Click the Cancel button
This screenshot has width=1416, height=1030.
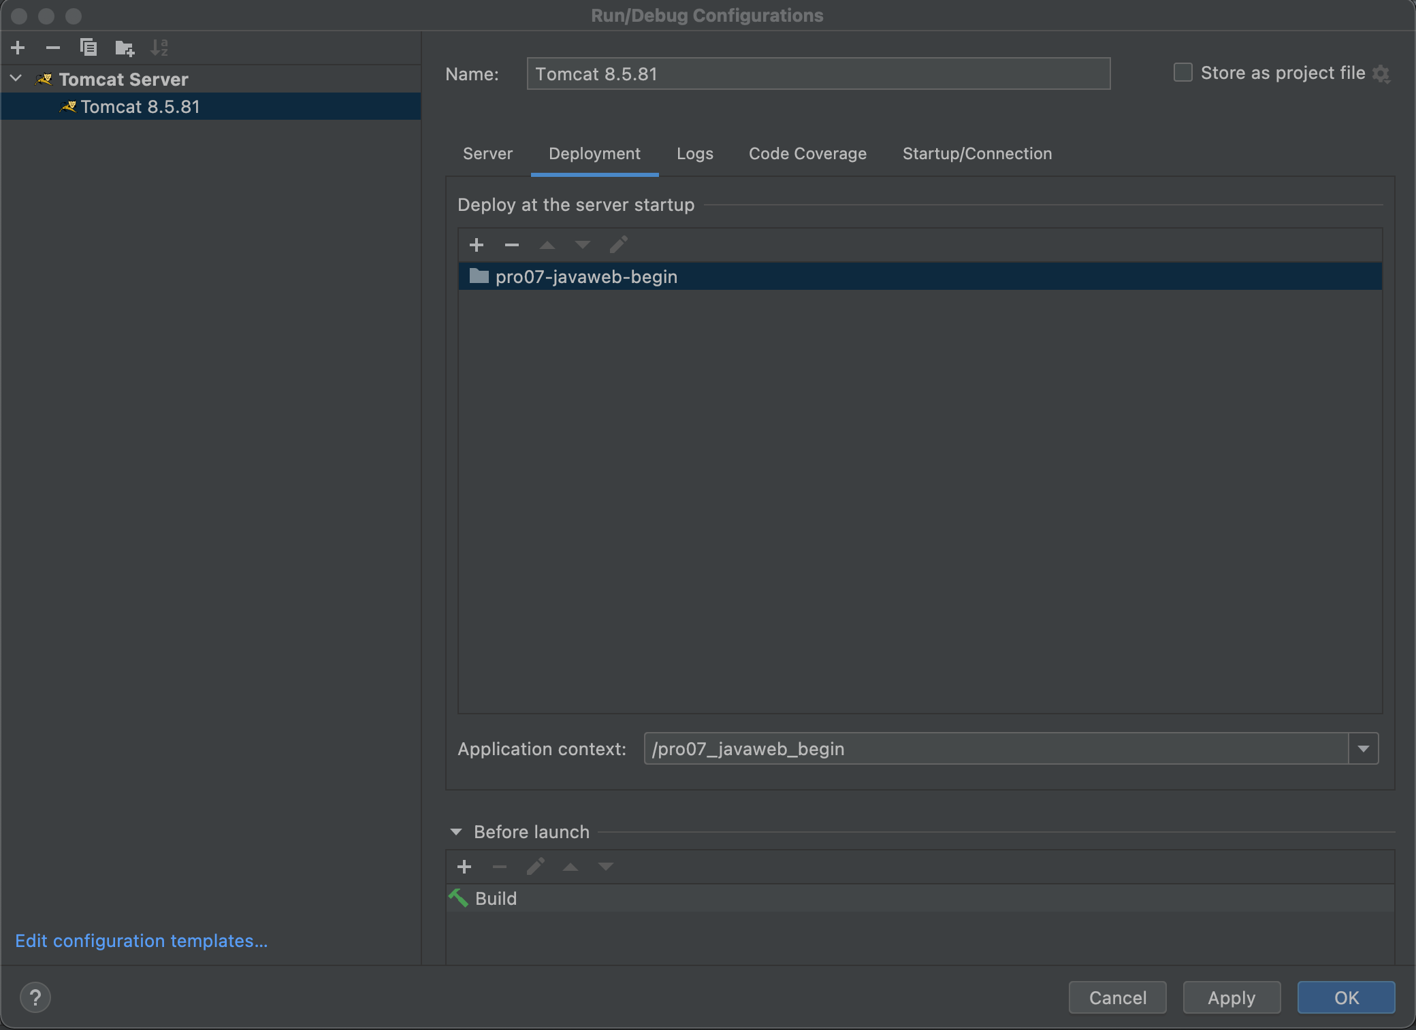(1118, 997)
